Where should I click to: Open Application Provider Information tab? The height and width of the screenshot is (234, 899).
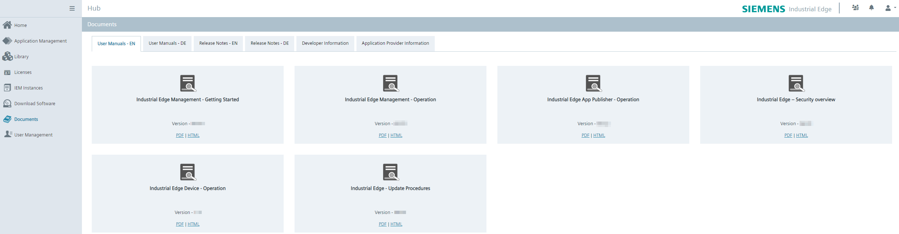point(395,43)
